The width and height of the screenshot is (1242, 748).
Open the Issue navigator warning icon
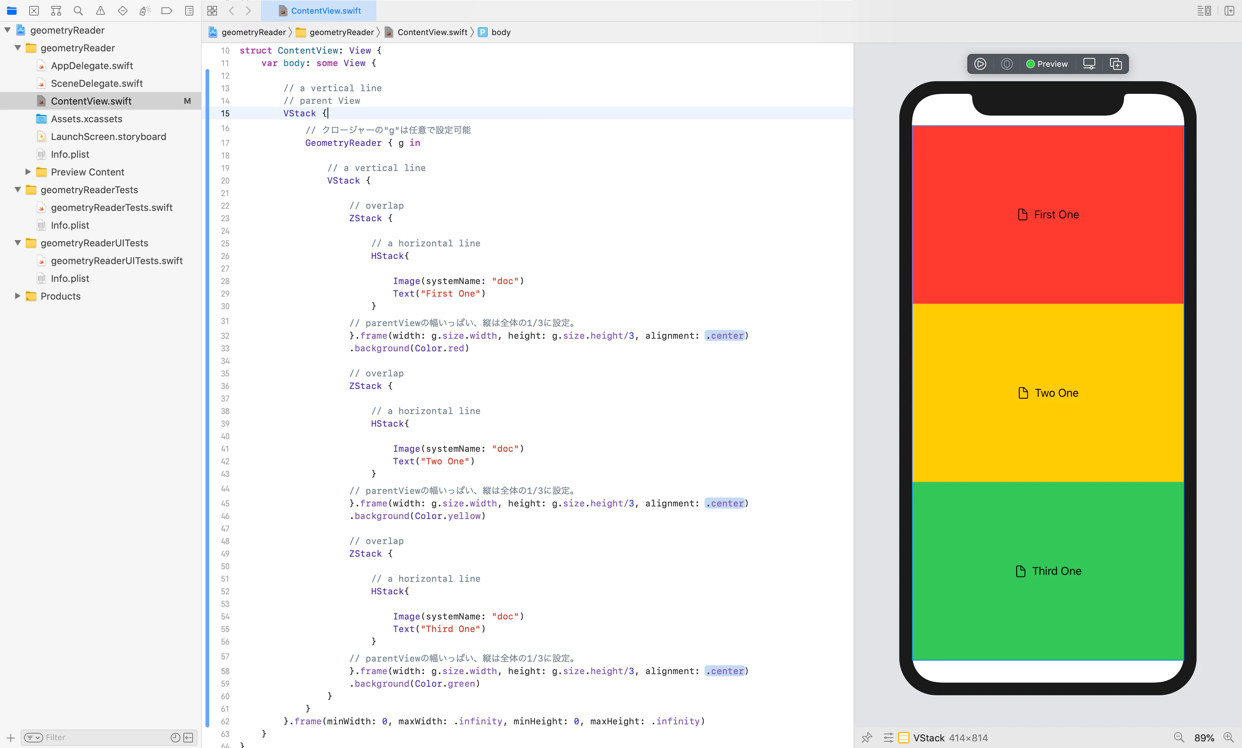(x=100, y=11)
